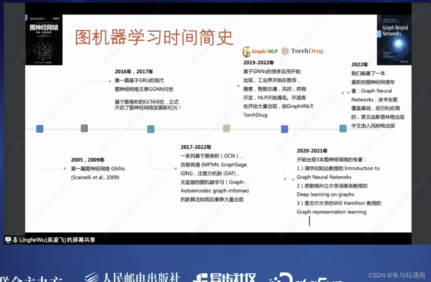The height and width of the screenshot is (282, 431).
Task: Click the Chinese 图神经网络 book cover thumbnail
Action: (44, 40)
